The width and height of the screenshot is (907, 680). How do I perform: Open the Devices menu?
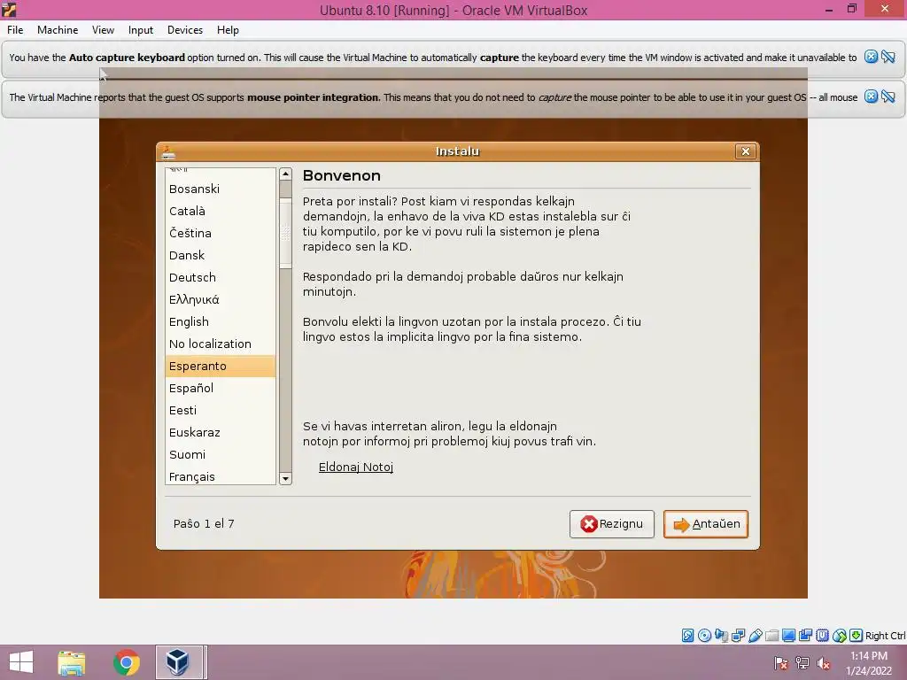[x=185, y=30]
